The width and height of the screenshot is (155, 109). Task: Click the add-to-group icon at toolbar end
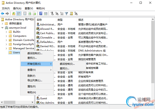click(x=76, y=13)
